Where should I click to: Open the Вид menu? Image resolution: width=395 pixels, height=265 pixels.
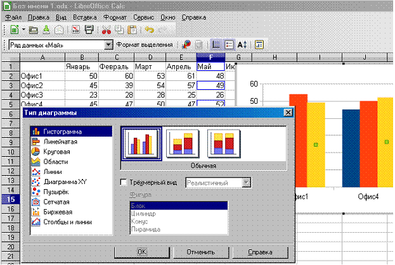coord(61,18)
